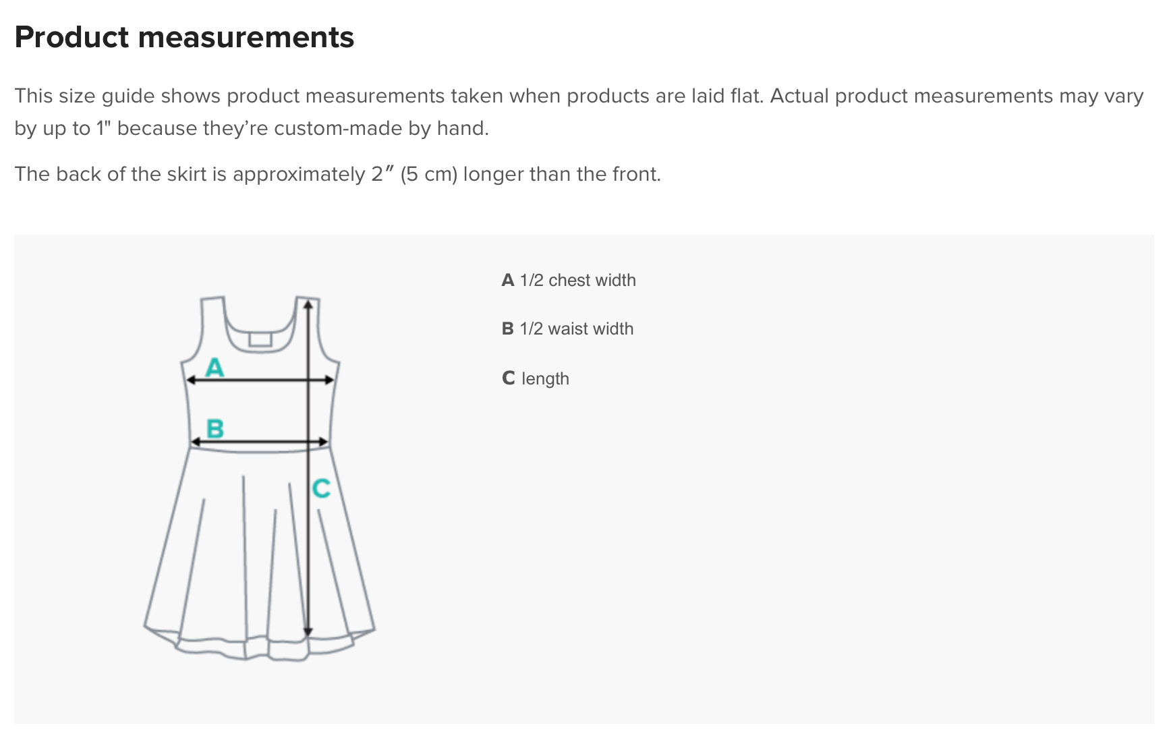Click the top arrowhead of the length arrow
1167x746 pixels.
pos(308,305)
